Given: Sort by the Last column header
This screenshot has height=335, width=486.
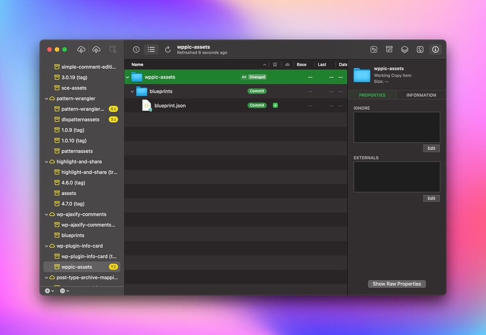Looking at the screenshot, I should (322, 64).
